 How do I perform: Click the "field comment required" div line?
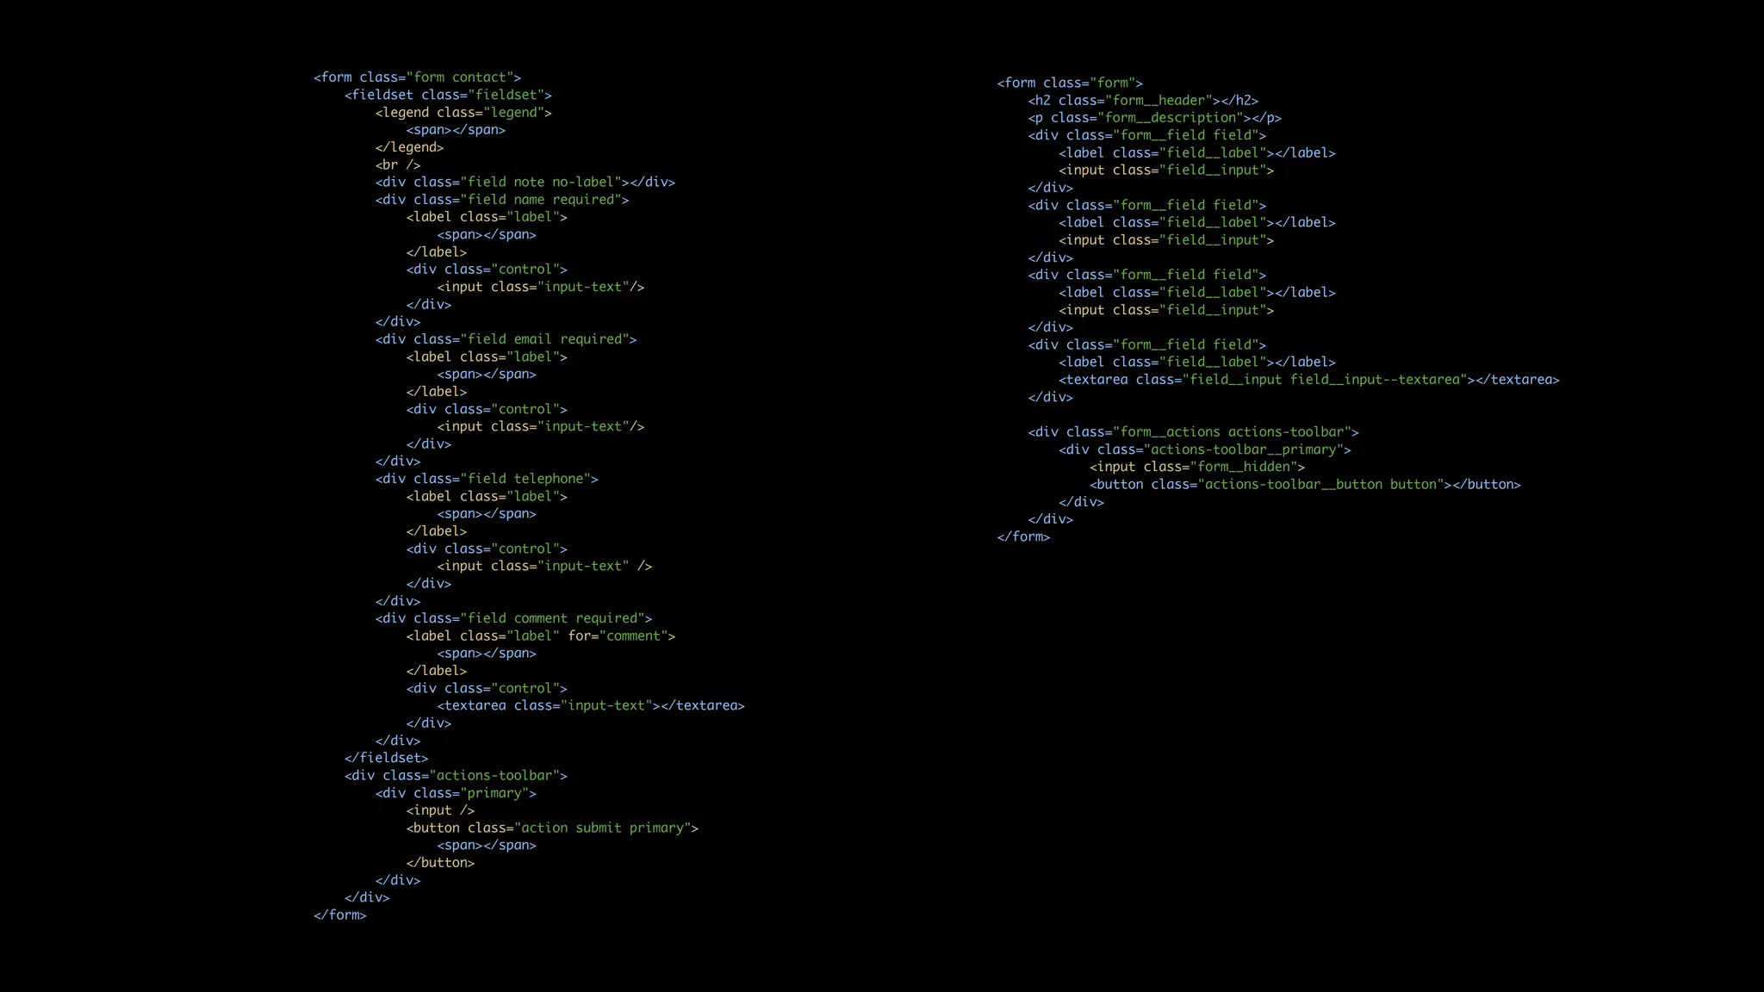pyautogui.click(x=513, y=618)
